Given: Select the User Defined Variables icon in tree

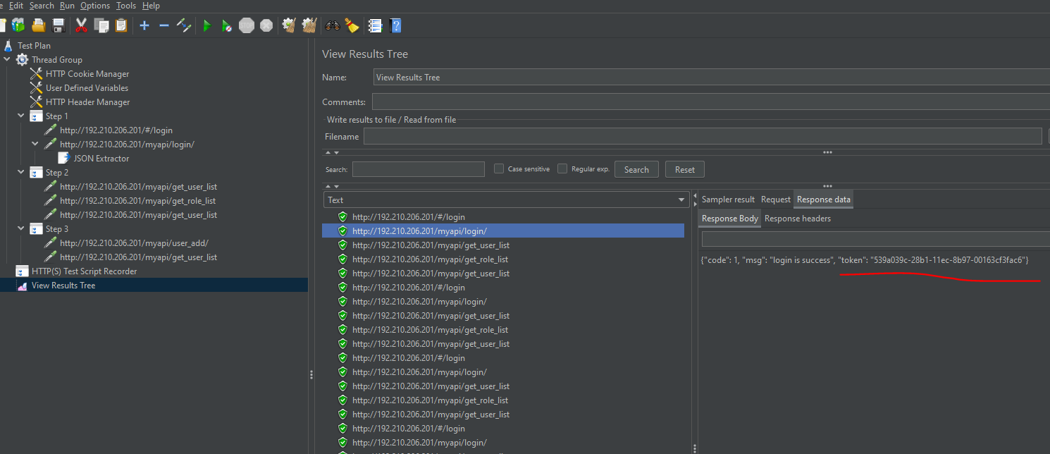Looking at the screenshot, I should [x=36, y=88].
